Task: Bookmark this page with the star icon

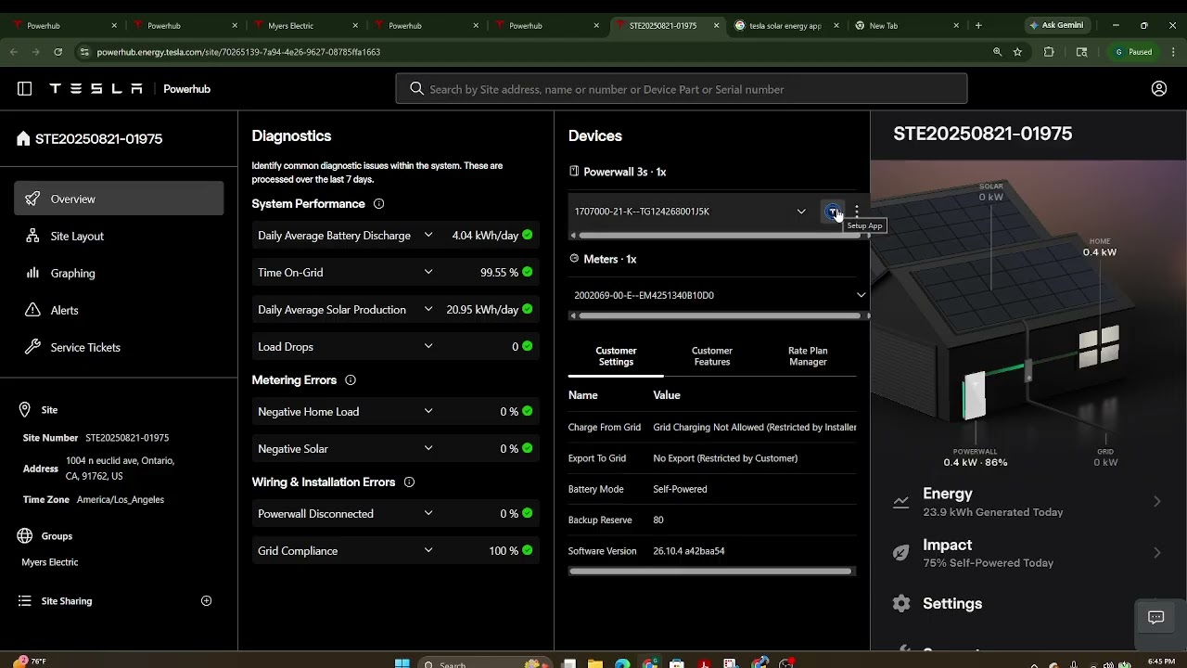Action: [1017, 52]
